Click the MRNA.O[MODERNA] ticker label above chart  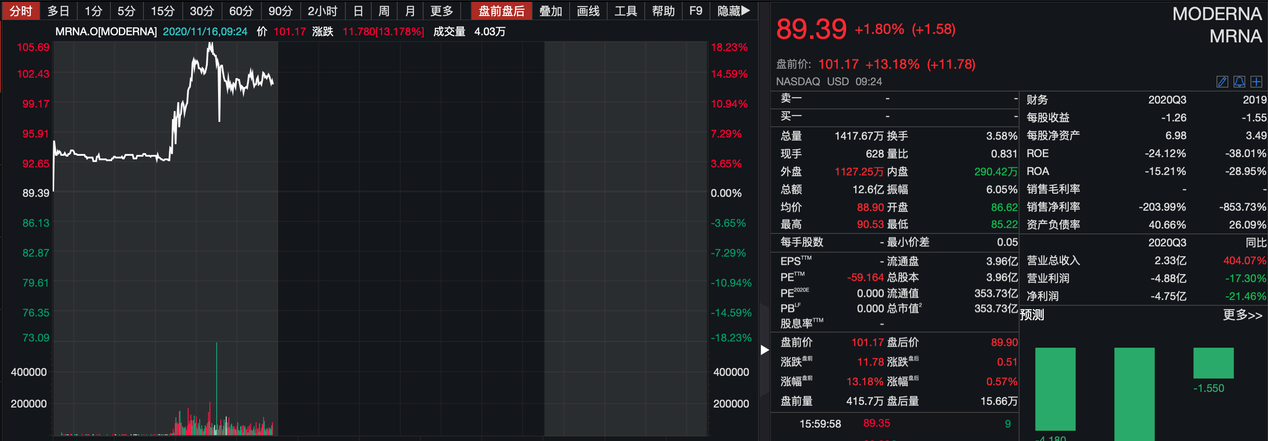point(106,31)
